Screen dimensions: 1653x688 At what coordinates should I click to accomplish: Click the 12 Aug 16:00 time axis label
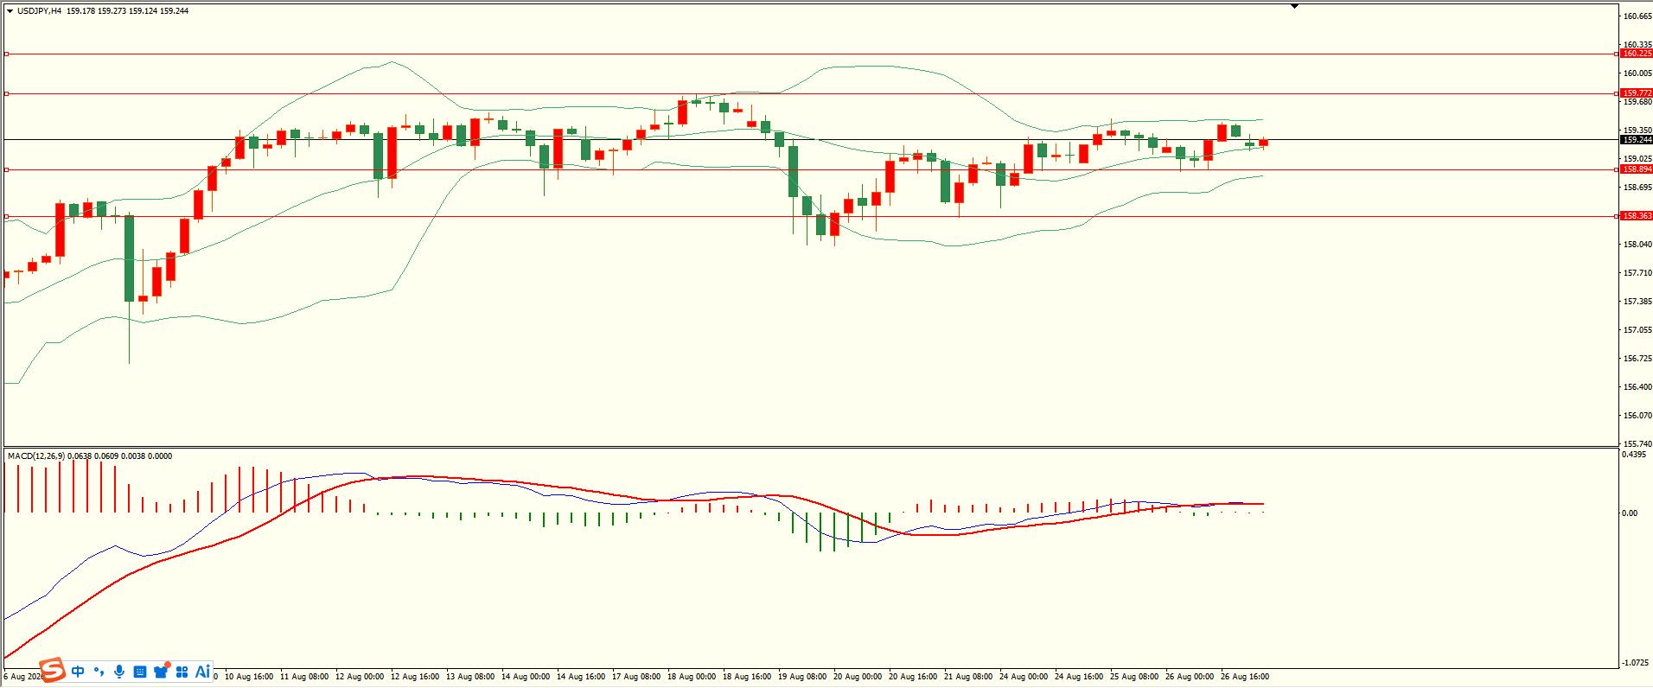click(415, 677)
